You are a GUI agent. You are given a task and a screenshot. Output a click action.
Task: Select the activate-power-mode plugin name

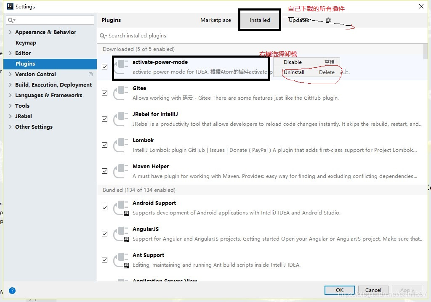160,62
